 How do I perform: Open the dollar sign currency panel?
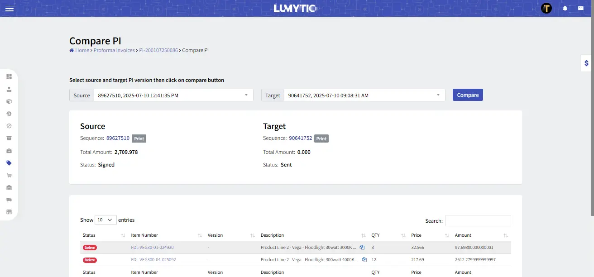[586, 63]
